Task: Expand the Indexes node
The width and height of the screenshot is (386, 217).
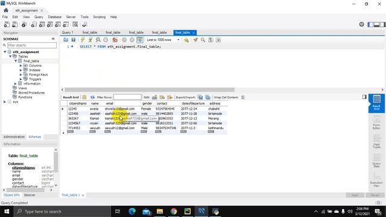Action: pyautogui.click(x=21, y=70)
